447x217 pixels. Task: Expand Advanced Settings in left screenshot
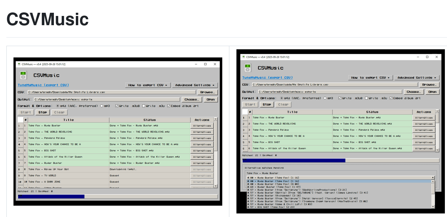click(x=195, y=85)
